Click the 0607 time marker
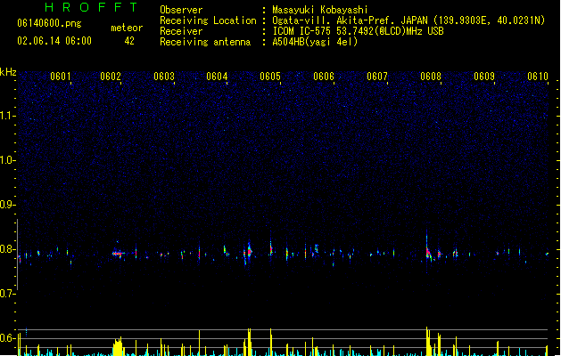 pyautogui.click(x=377, y=77)
